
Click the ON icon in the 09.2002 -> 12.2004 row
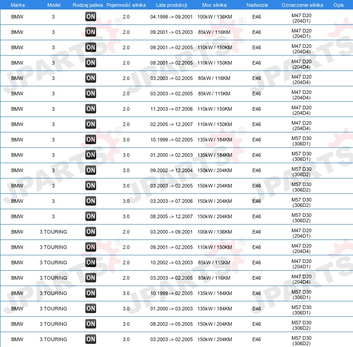pos(91,170)
